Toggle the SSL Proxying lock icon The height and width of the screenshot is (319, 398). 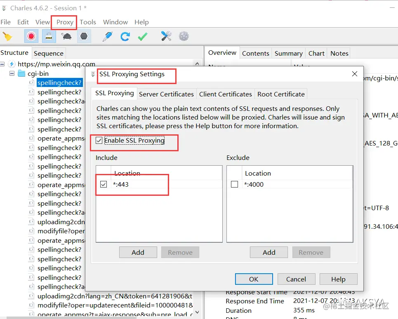(x=49, y=36)
